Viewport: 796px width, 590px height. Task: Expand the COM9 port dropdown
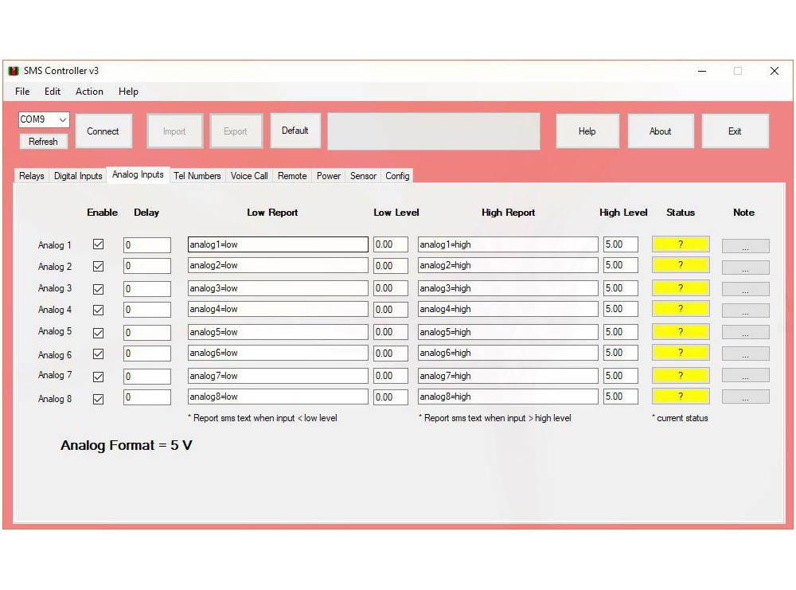(x=62, y=119)
